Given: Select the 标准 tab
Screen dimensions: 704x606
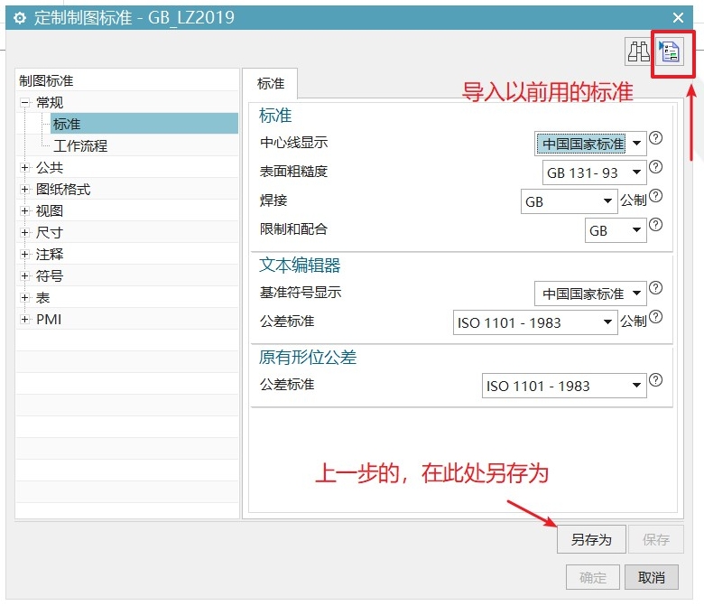Looking at the screenshot, I should click(271, 84).
